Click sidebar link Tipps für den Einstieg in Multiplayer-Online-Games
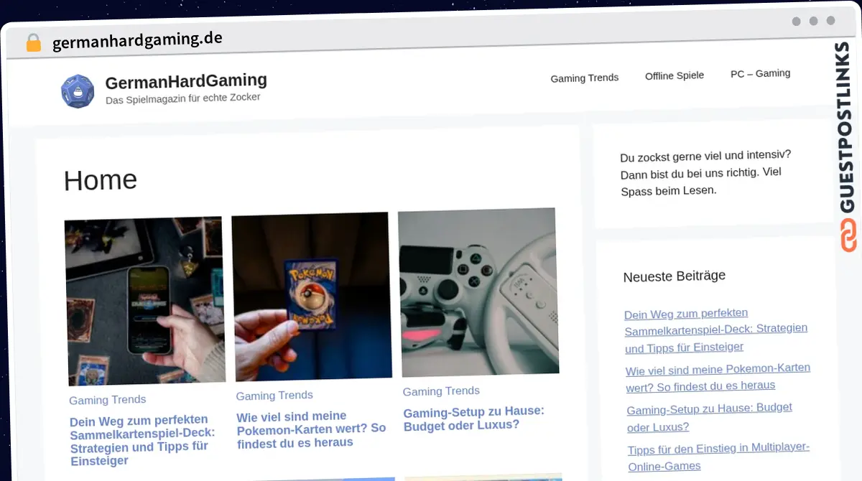This screenshot has width=862, height=481. [x=718, y=457]
